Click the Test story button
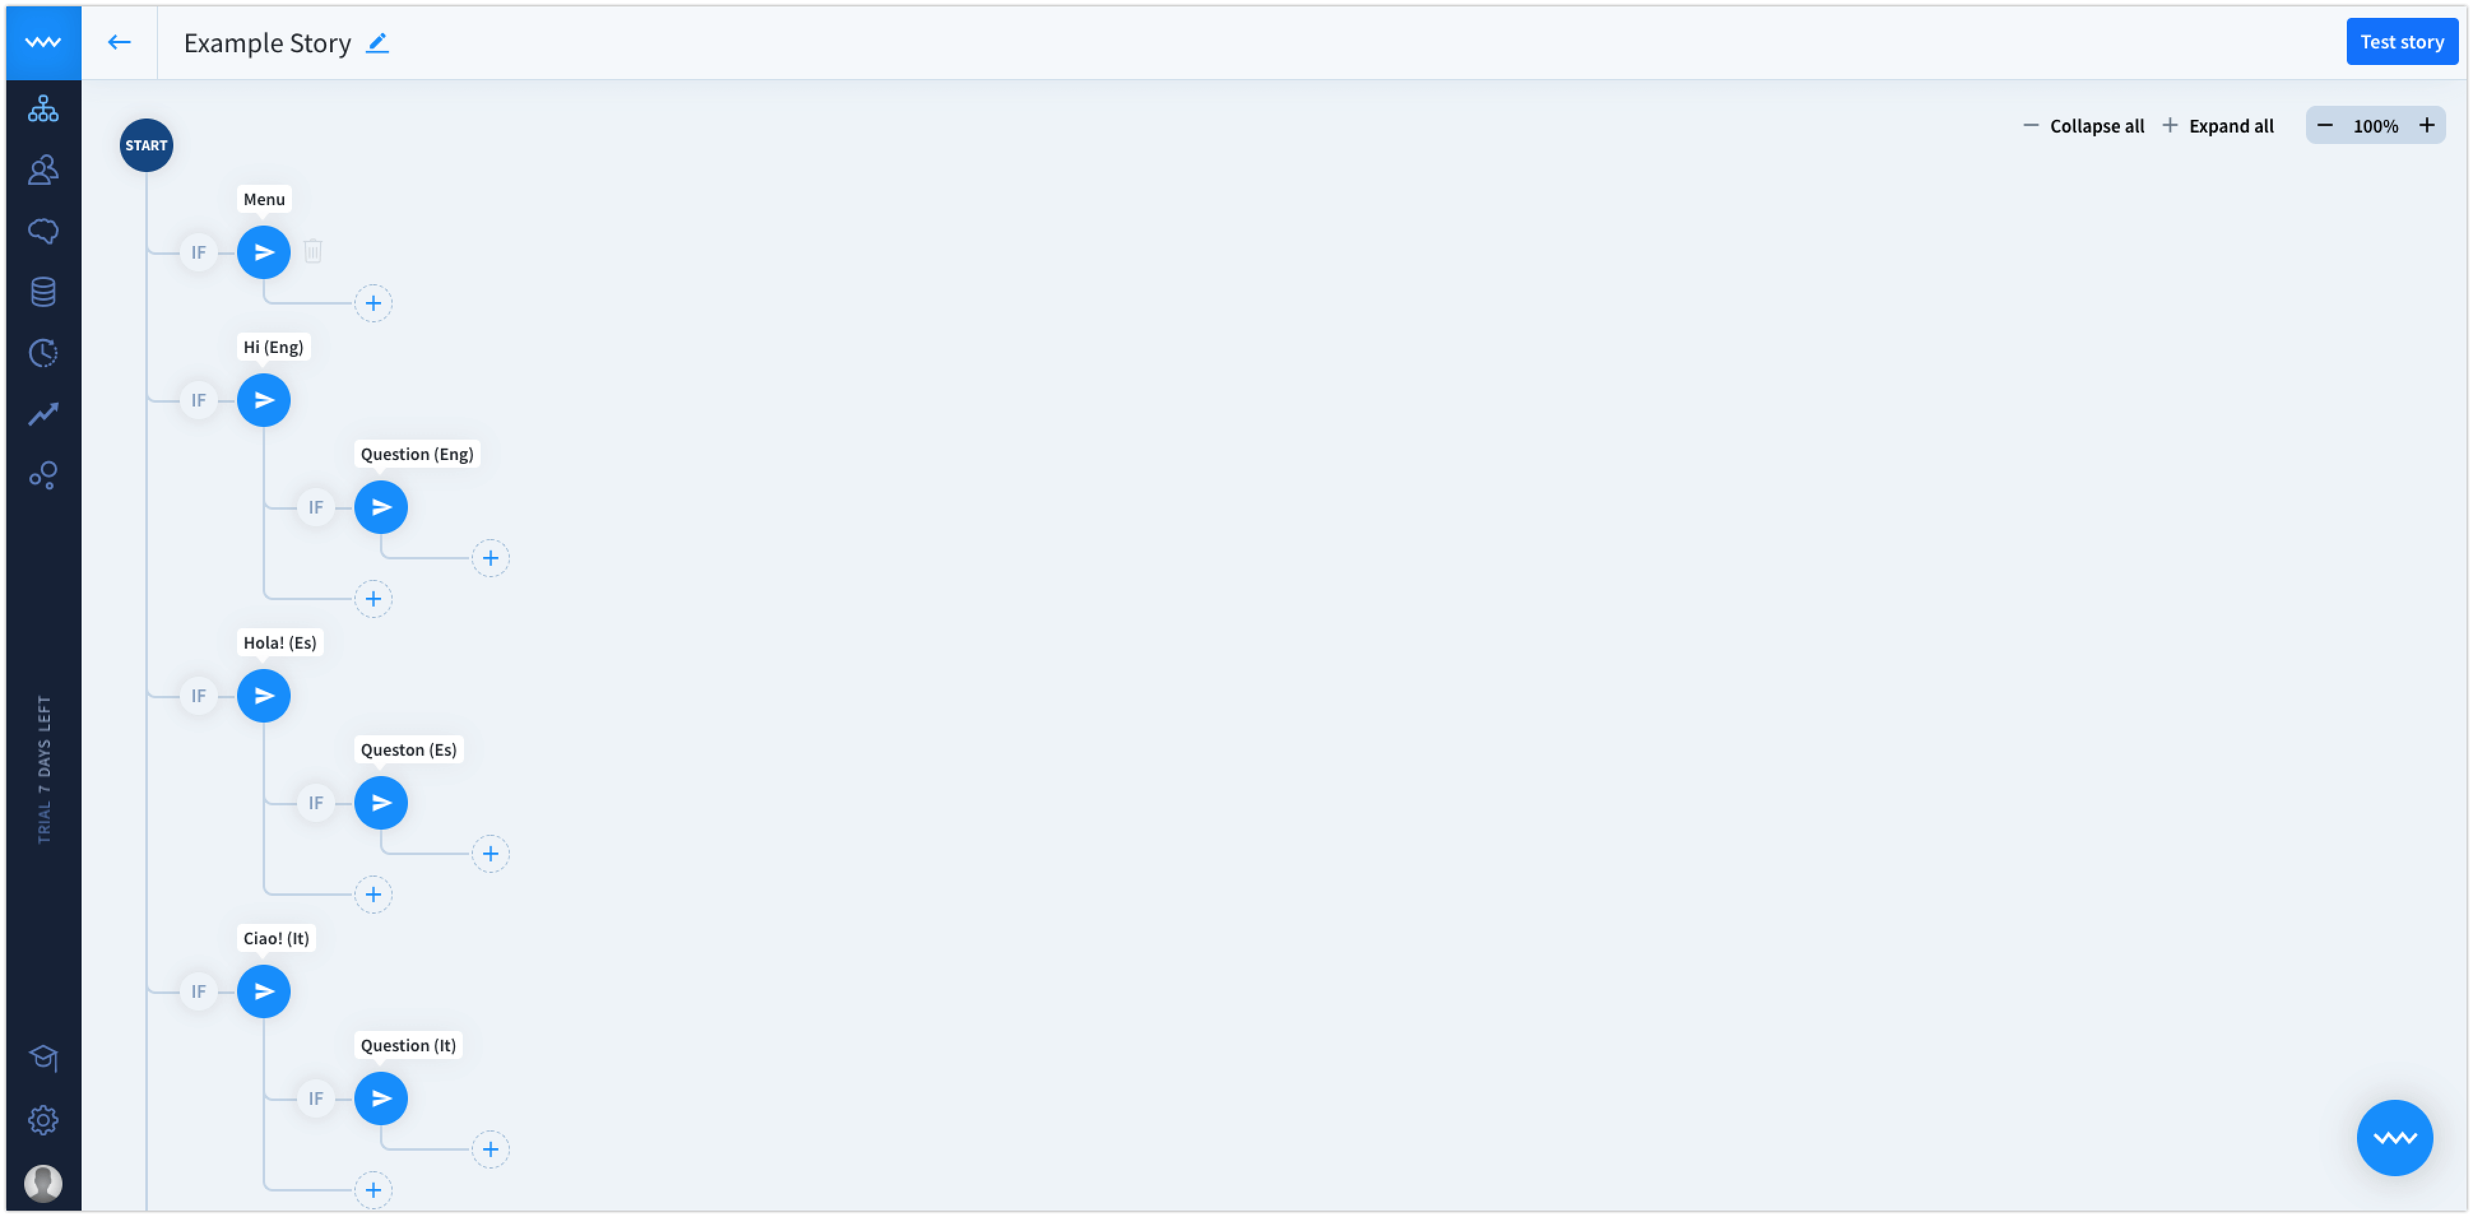 pyautogui.click(x=2401, y=41)
